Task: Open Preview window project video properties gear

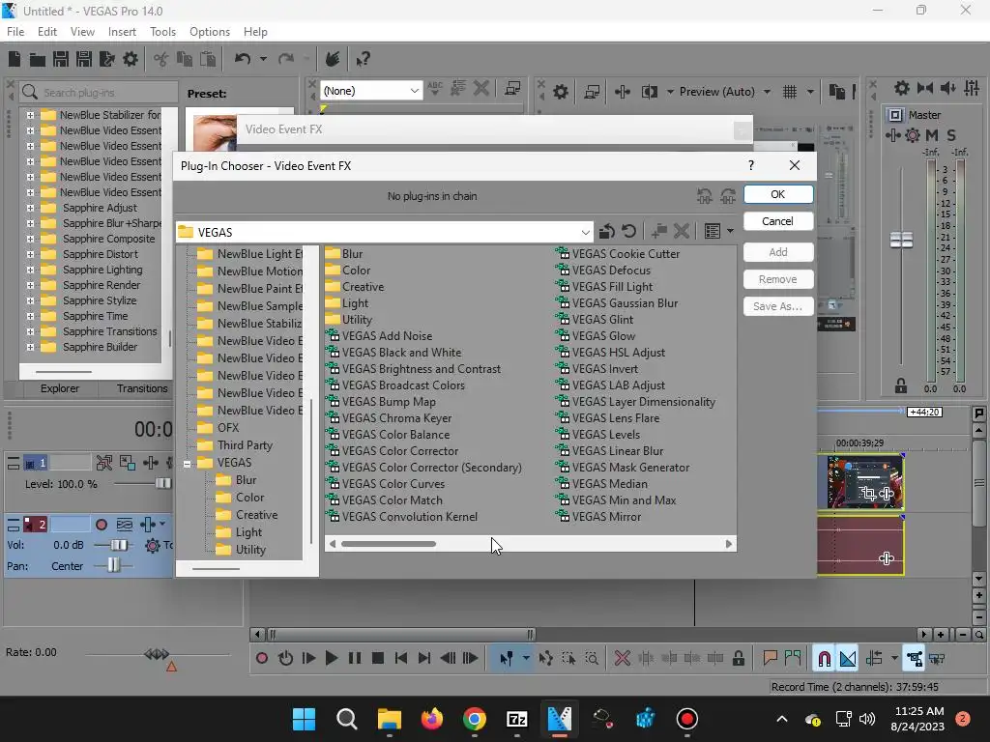Action: (560, 92)
